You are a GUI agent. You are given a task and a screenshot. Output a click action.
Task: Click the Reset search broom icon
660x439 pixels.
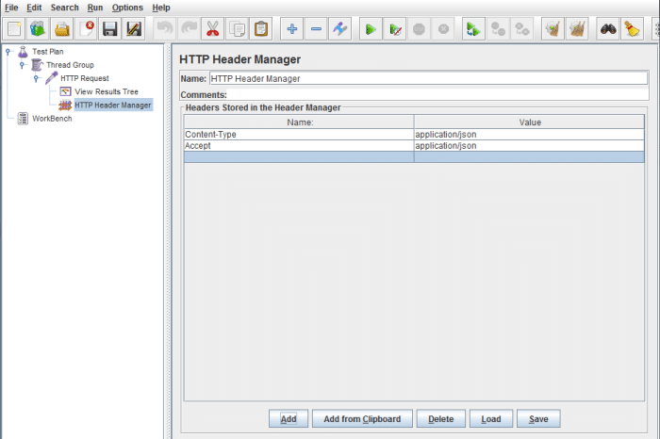pos(632,29)
